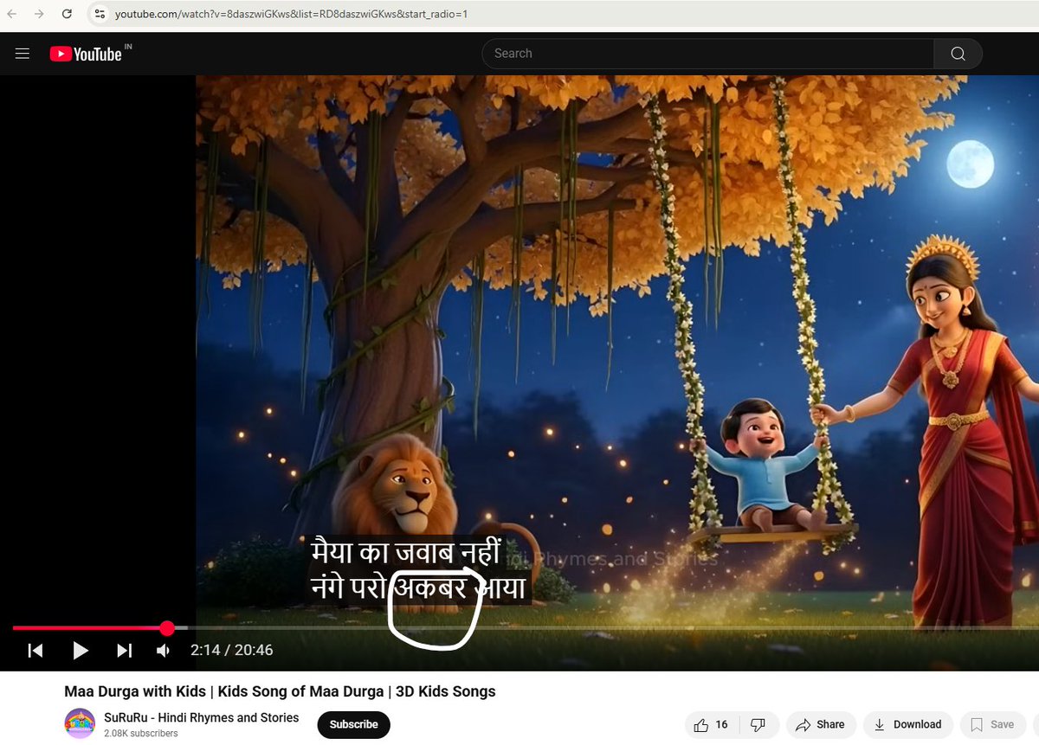1039x745 pixels.
Task: Open SuRuRu channel avatar
Action: 80,723
